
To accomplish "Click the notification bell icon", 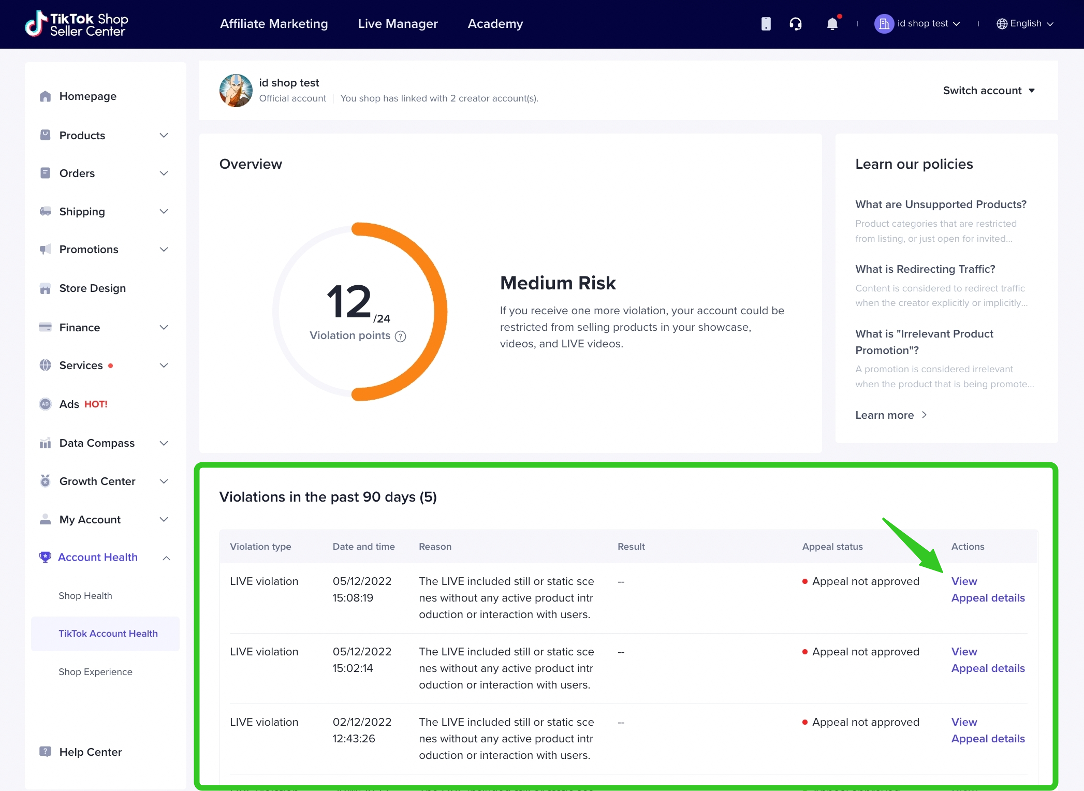I will pyautogui.click(x=832, y=24).
